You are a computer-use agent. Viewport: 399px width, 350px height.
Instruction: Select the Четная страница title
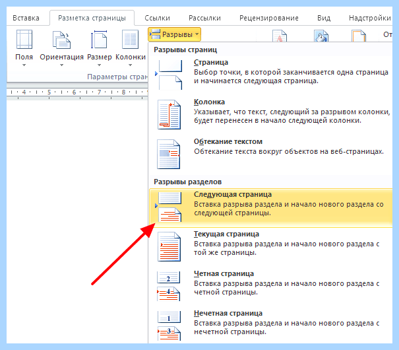click(224, 273)
